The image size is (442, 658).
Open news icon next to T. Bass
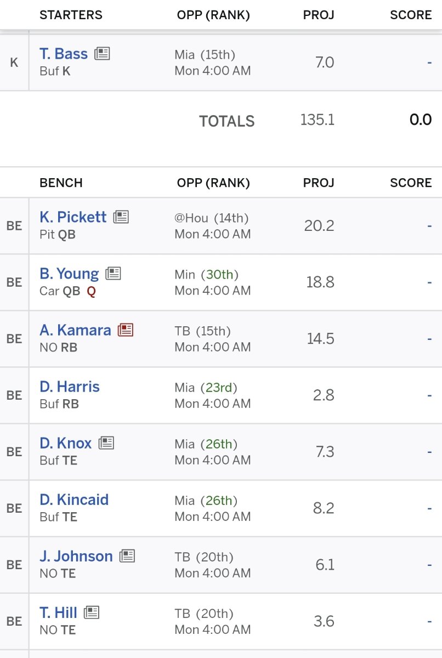coord(102,54)
